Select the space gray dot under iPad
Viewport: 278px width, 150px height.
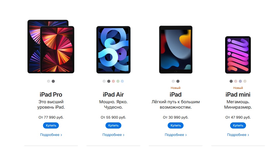[178, 81]
